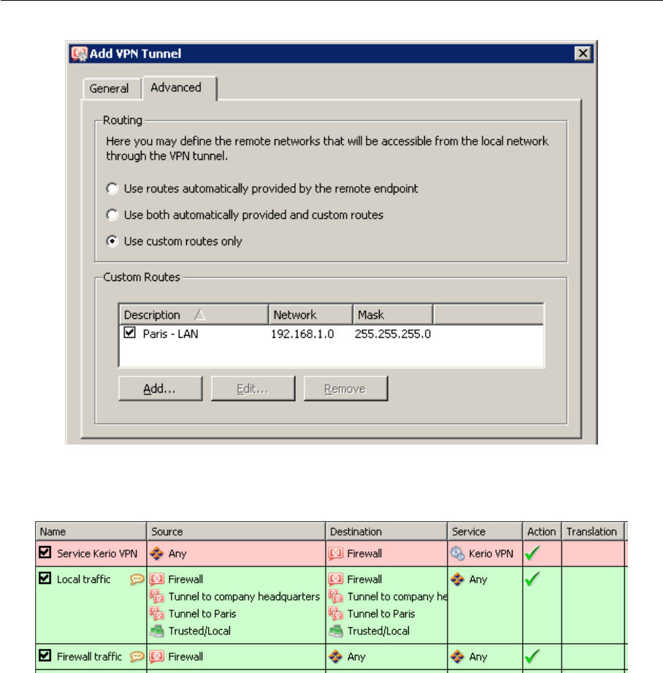Click the Service Kerio VPN rule name

tap(97, 554)
